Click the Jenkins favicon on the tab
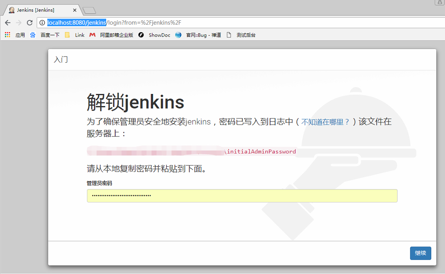The height and width of the screenshot is (274, 445). pos(12,10)
